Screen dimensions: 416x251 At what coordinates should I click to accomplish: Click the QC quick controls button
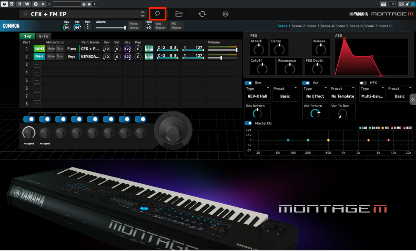401,4
